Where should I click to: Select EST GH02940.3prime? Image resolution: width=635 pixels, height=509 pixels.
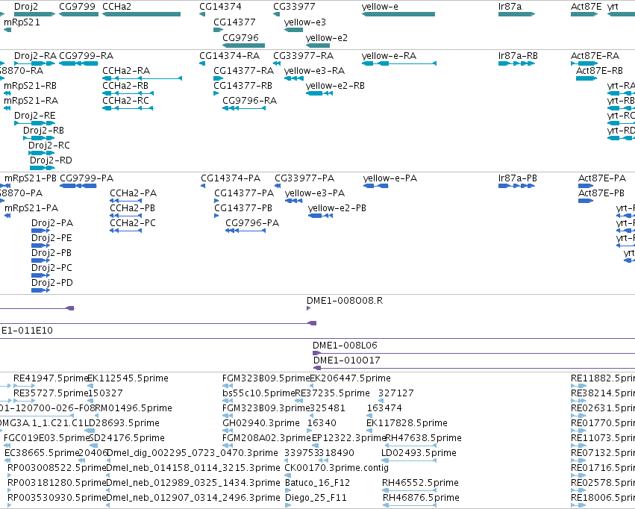click(x=228, y=431)
